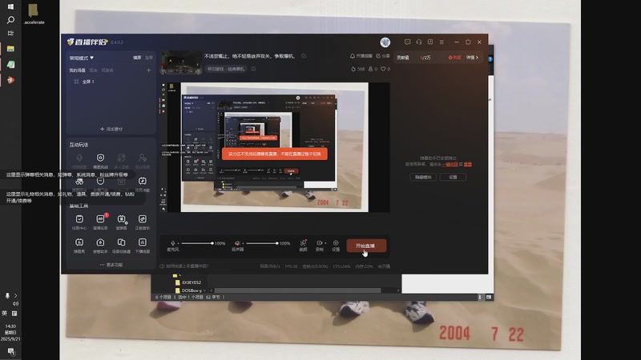
Task: Open the 正版音乐 music tool
Action: (x=143, y=222)
